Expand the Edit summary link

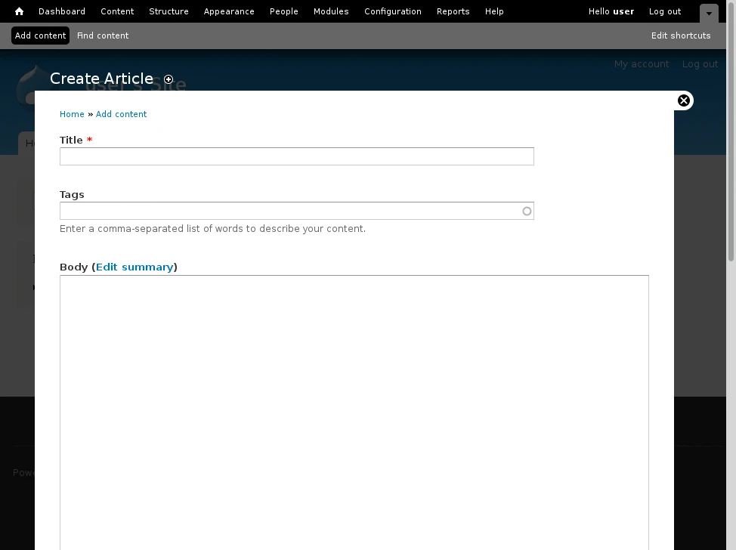pos(135,267)
